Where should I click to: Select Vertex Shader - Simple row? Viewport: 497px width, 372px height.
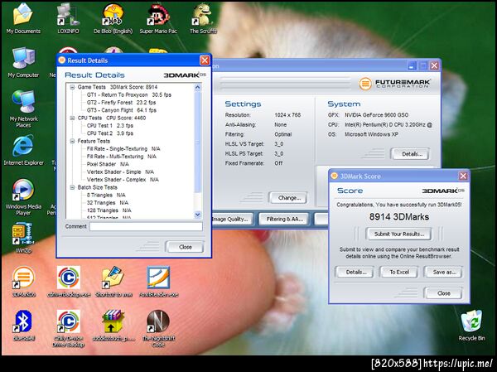[120, 172]
